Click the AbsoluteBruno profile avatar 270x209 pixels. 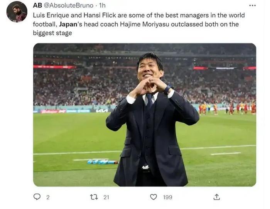point(17,12)
